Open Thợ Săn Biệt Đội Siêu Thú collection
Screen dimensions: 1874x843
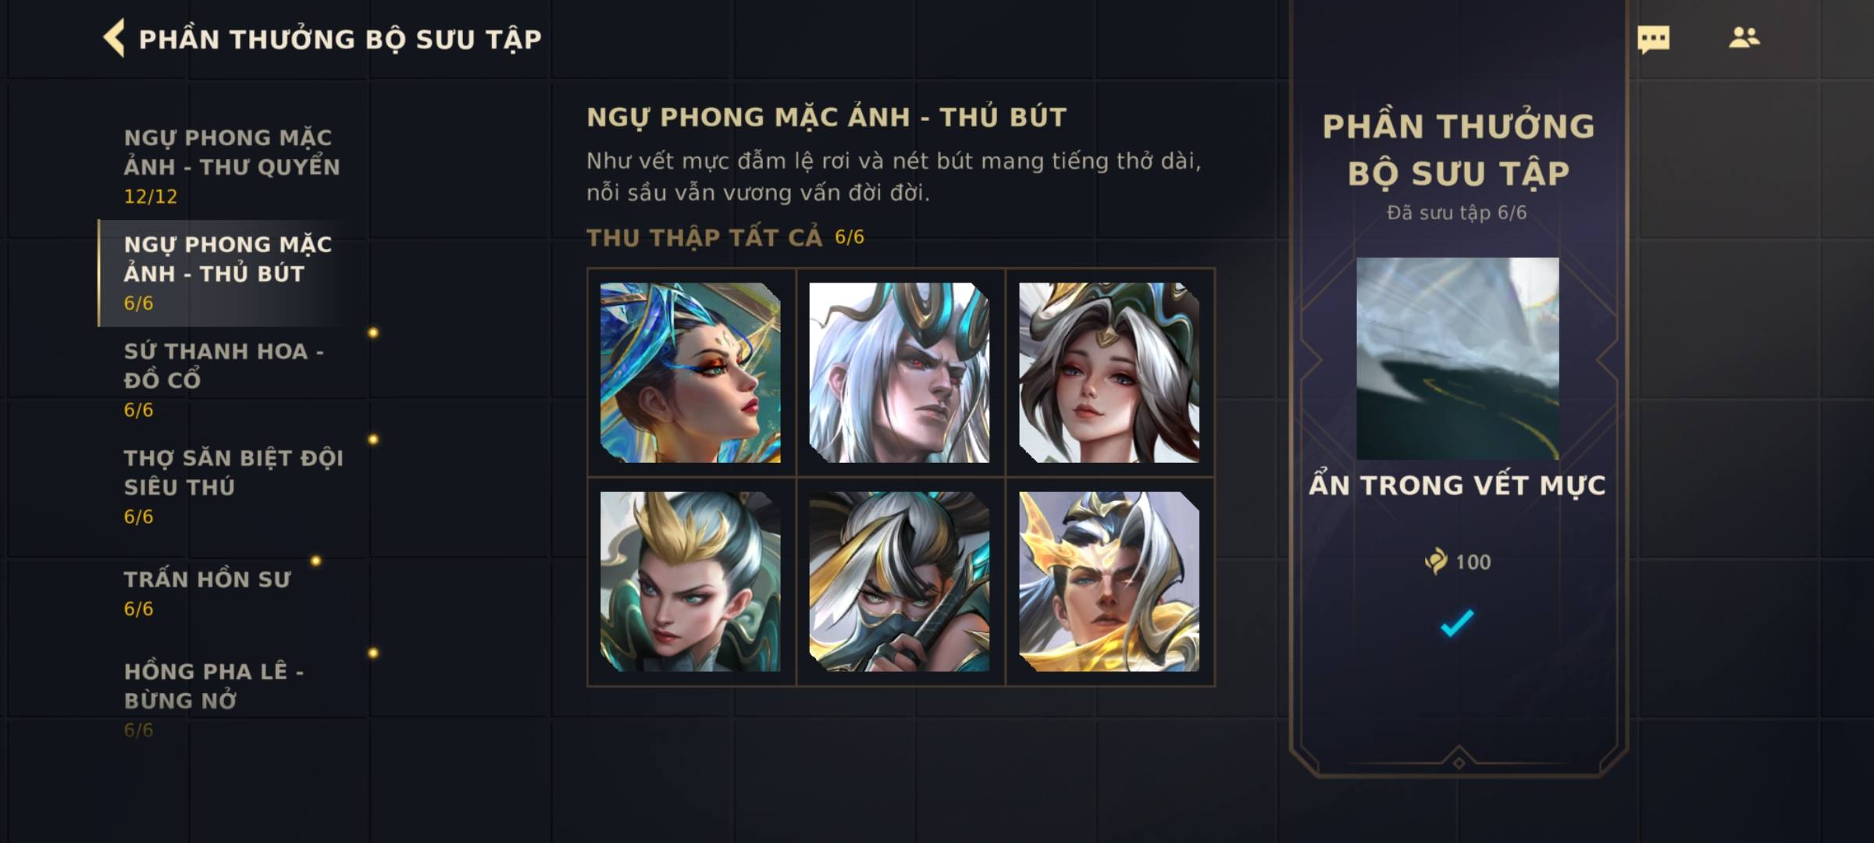[x=232, y=486]
